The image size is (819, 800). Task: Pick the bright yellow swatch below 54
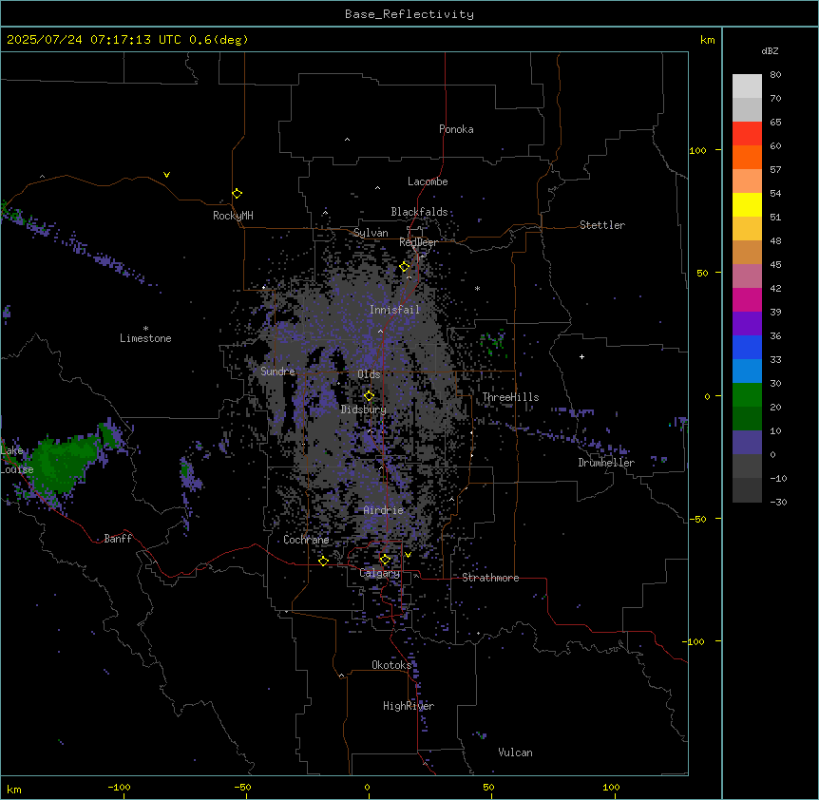point(747,204)
